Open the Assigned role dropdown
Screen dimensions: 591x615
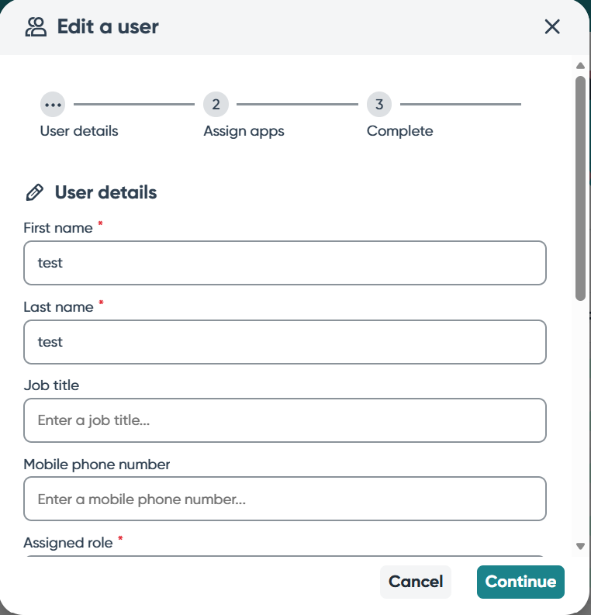pyautogui.click(x=285, y=557)
